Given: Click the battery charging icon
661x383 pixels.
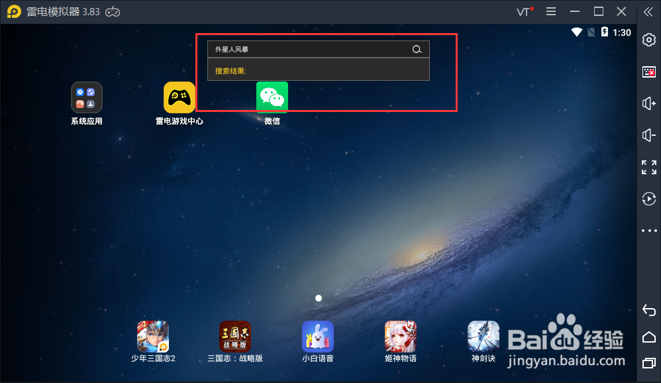Looking at the screenshot, I should [x=605, y=32].
